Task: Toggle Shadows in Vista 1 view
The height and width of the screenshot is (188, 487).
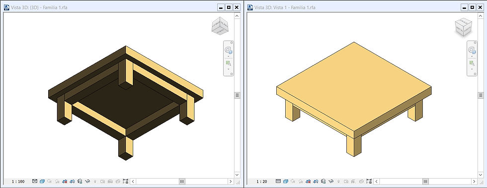Action: 301,181
